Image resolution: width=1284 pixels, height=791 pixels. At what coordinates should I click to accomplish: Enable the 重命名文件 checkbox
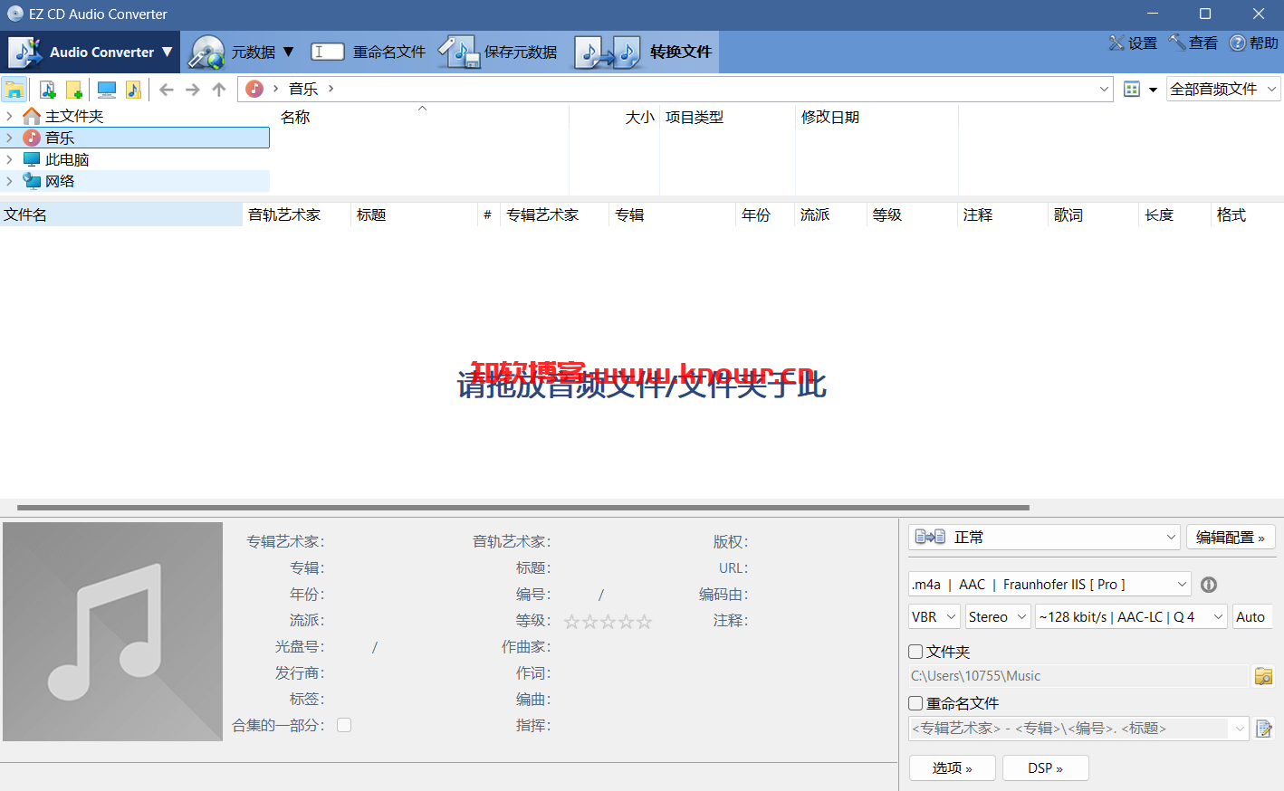tap(915, 703)
